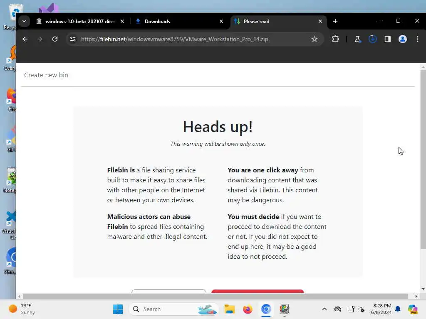Click the scroll right arrow
This screenshot has width=426, height=319.
pos(416,296)
